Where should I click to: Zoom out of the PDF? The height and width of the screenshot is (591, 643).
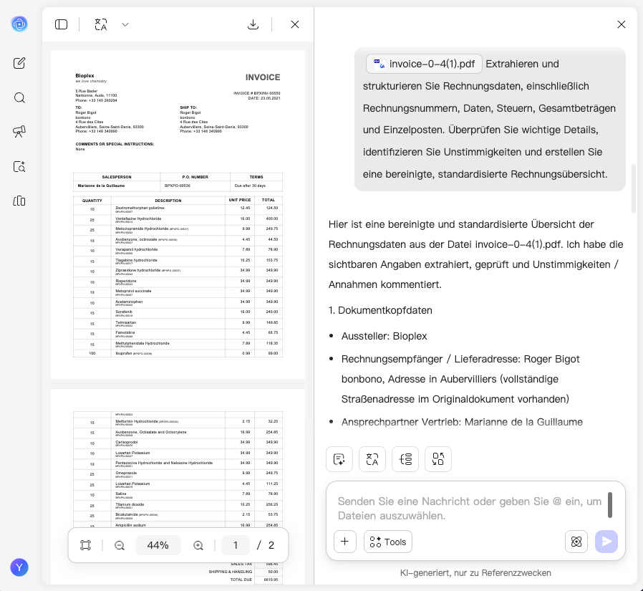[x=120, y=545]
